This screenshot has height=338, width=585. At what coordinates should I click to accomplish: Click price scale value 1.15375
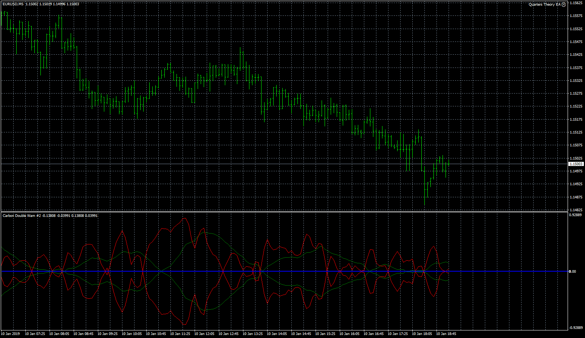[x=576, y=68]
